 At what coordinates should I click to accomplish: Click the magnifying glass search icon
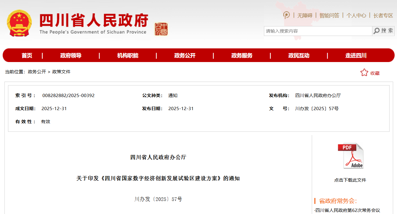click(x=377, y=31)
